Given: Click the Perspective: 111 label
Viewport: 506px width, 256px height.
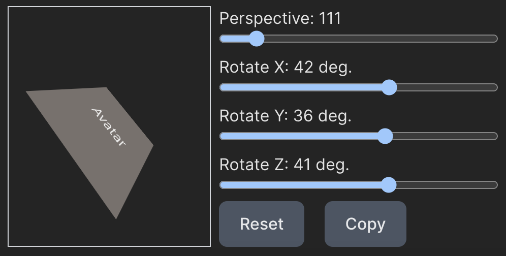Looking at the screenshot, I should 280,19.
